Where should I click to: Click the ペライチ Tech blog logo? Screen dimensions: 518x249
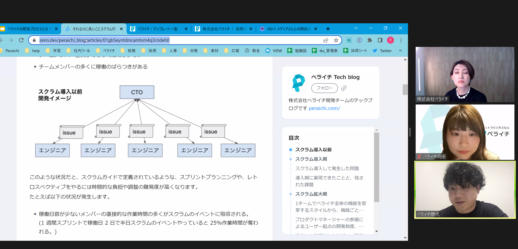tap(298, 83)
